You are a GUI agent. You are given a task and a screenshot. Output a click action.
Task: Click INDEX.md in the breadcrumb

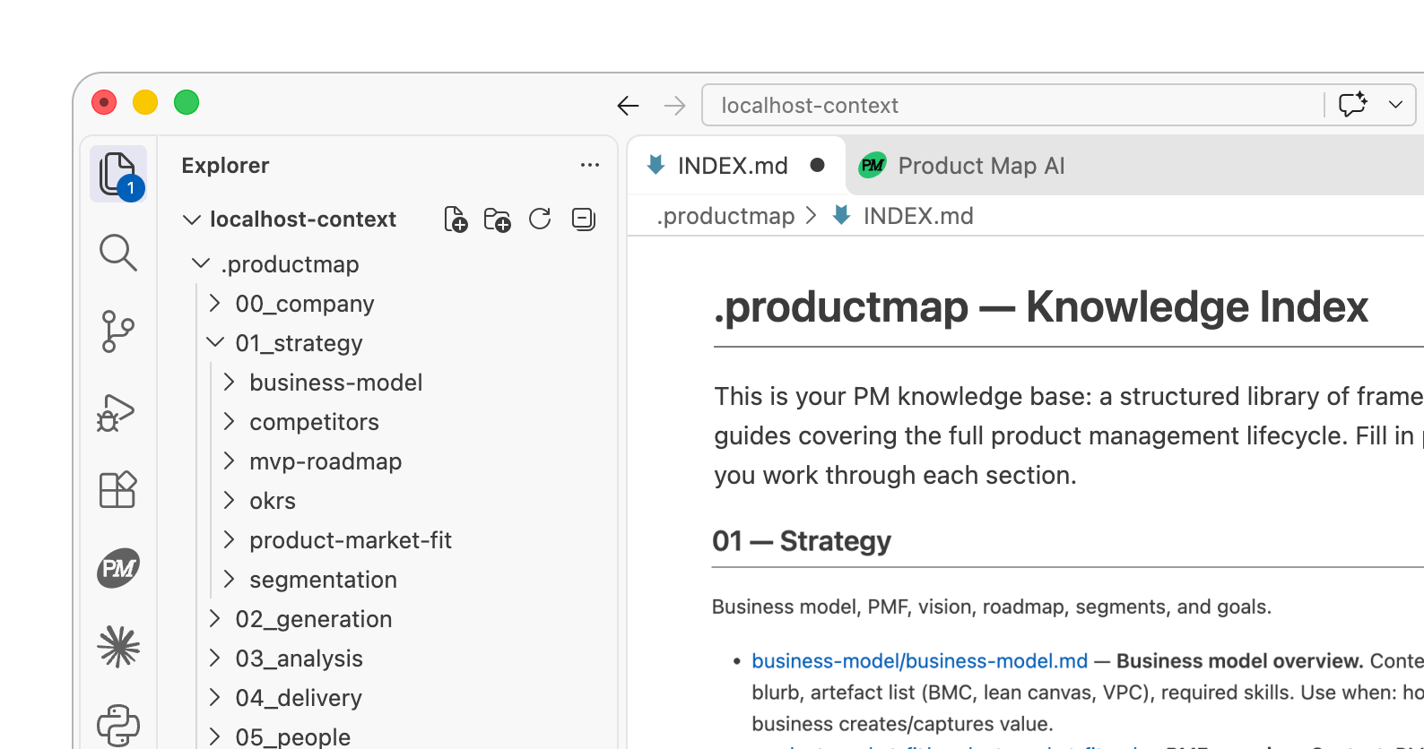tap(918, 216)
